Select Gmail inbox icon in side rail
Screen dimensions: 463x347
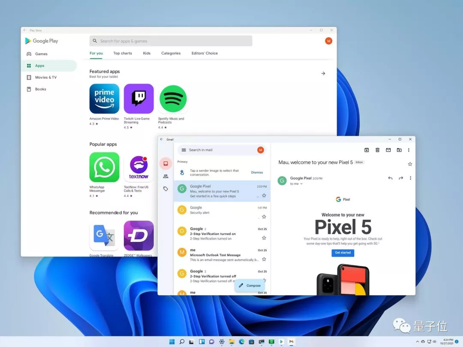click(x=165, y=164)
